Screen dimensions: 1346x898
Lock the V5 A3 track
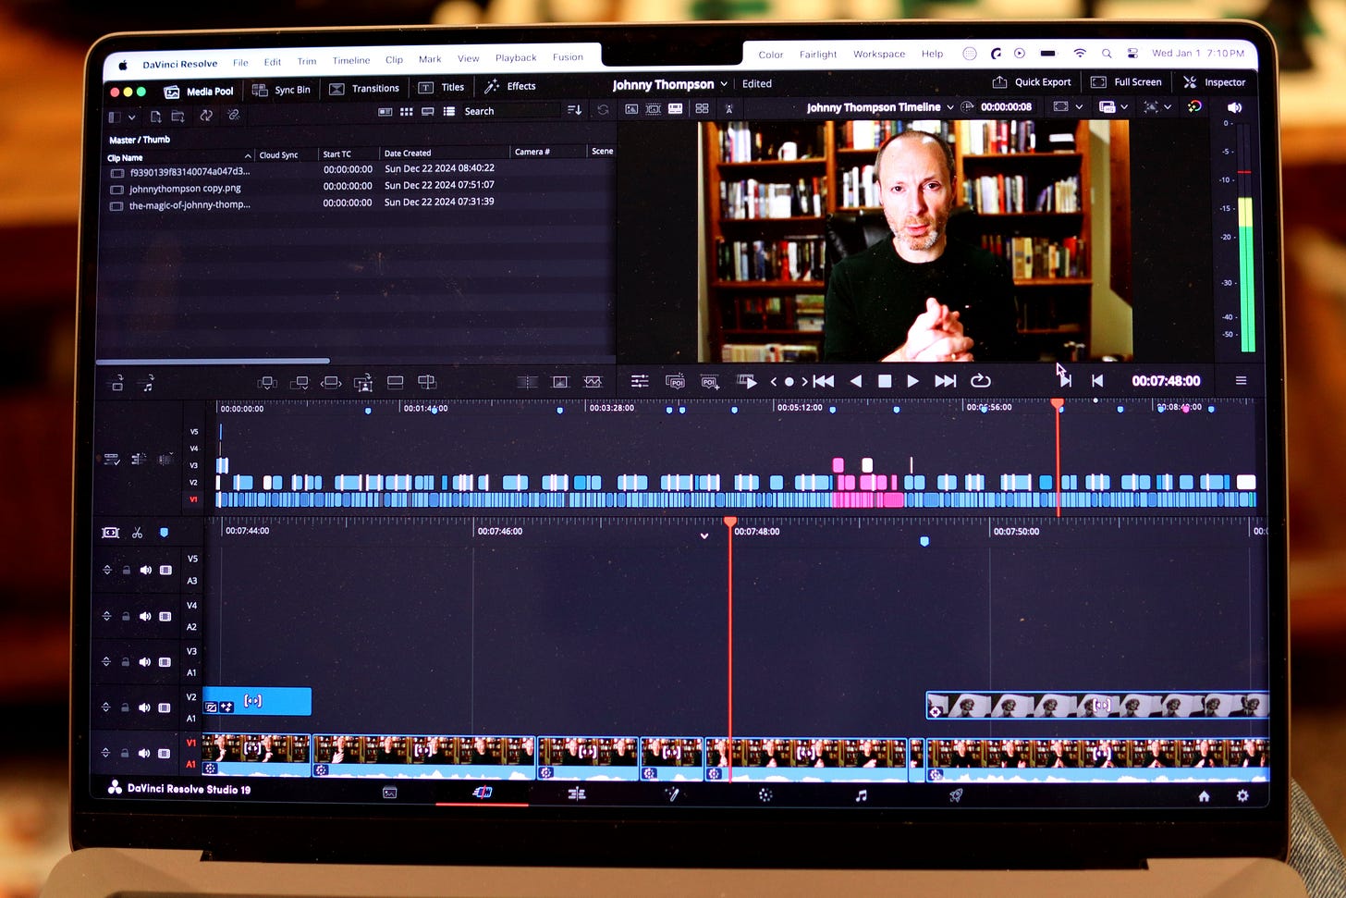pos(126,571)
